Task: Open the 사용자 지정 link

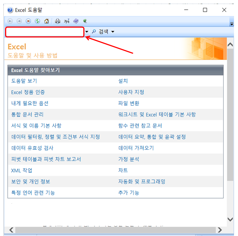Action: click(131, 92)
